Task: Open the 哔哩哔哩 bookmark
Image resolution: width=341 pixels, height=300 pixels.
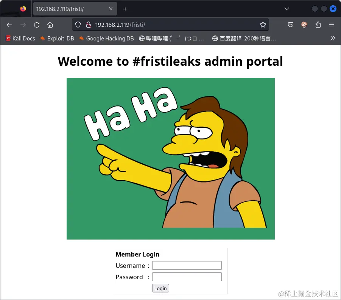Action: [x=171, y=39]
